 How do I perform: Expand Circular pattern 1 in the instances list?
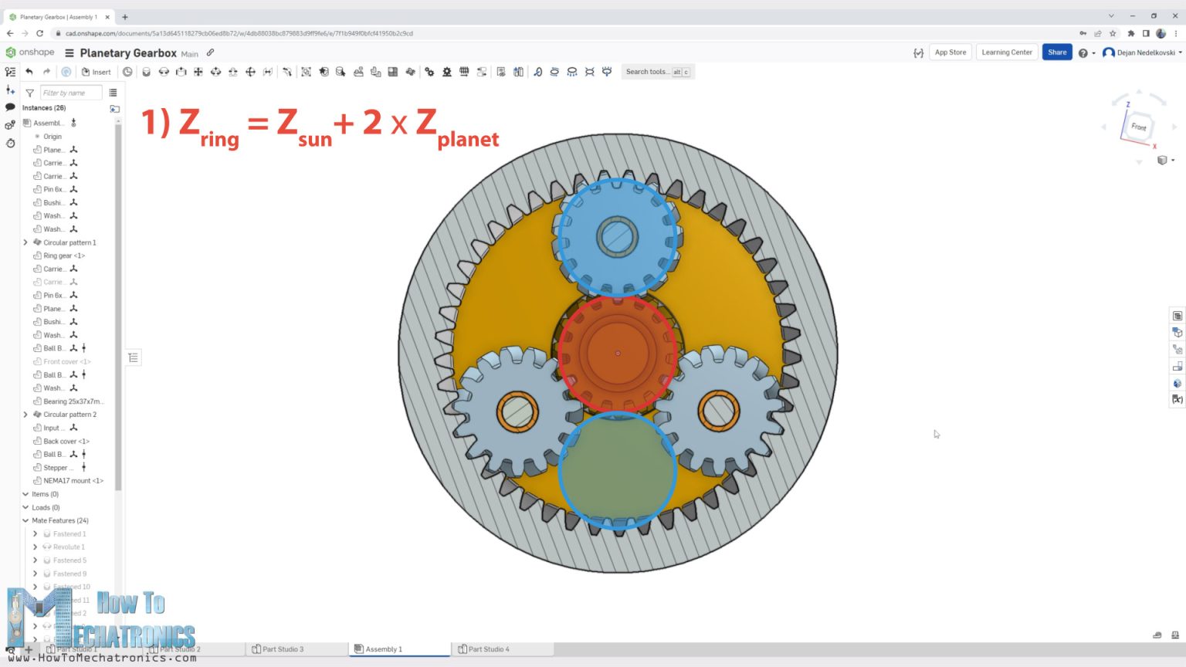click(25, 242)
